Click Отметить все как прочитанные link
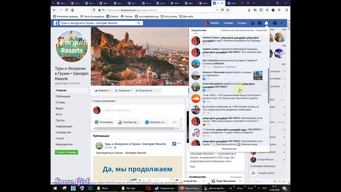The height and width of the screenshot is (192, 341). point(237,30)
